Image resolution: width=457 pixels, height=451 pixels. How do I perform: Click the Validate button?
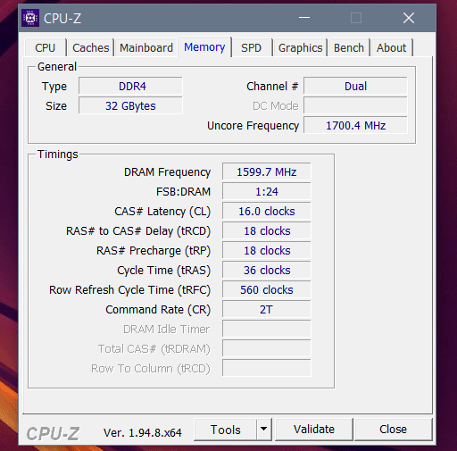pyautogui.click(x=314, y=430)
